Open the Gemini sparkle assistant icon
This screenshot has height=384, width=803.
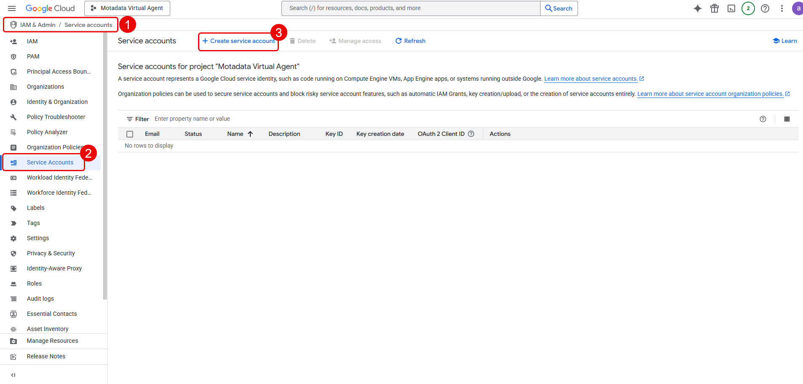[698, 8]
